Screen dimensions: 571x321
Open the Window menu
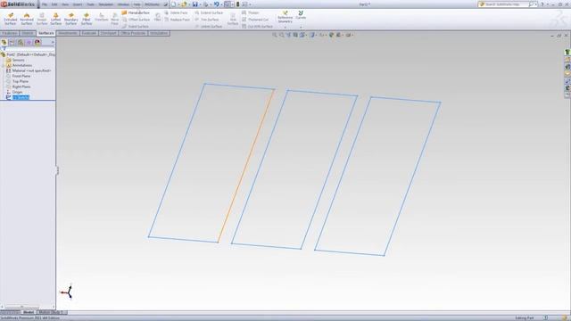coord(123,4)
